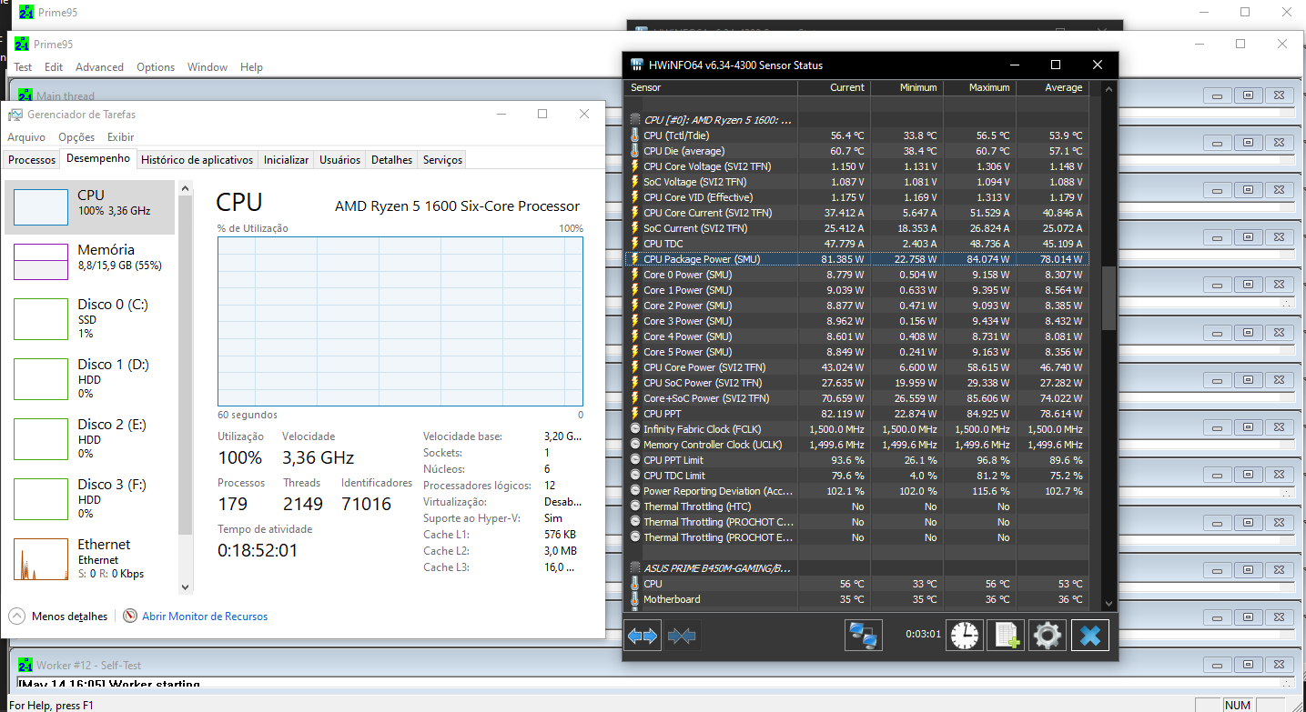
Task: Close the Main thread child window in Prime95
Action: click(1280, 95)
